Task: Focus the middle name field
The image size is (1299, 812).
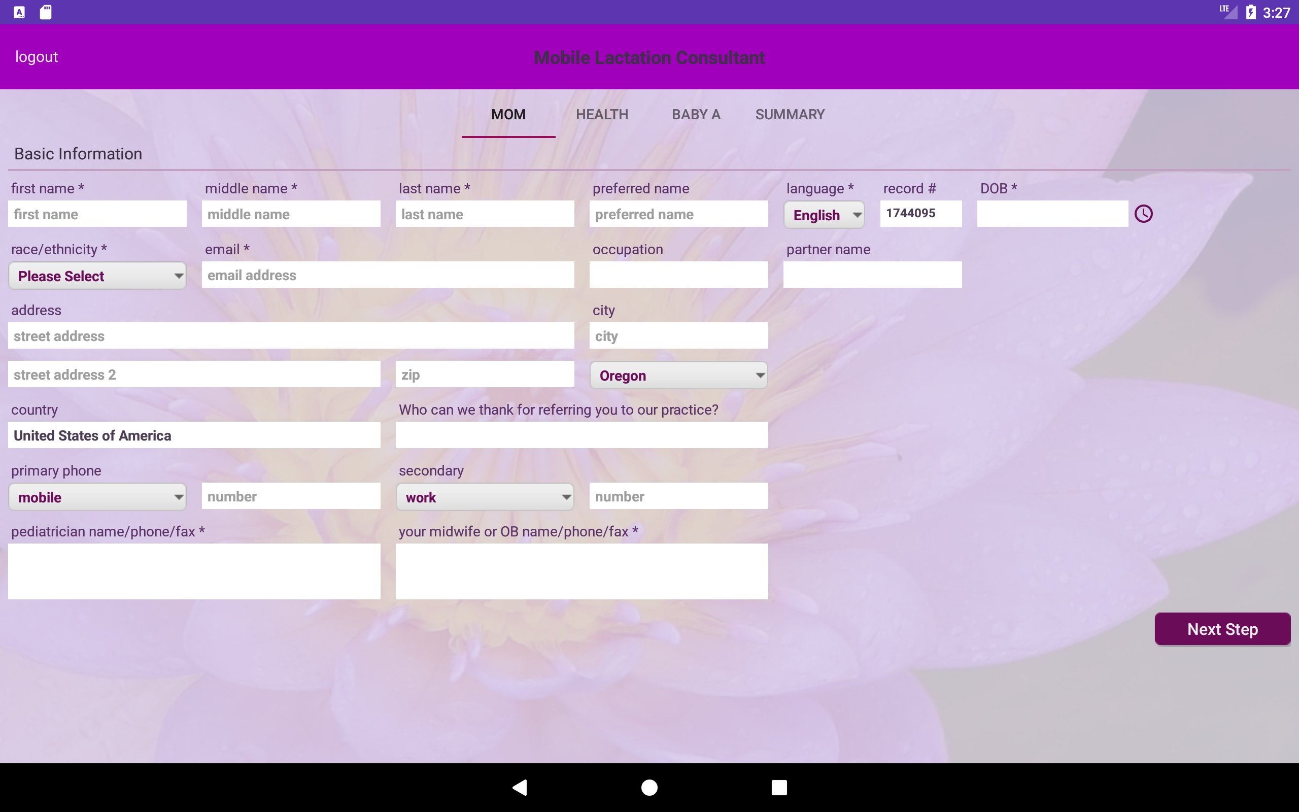Action: [x=291, y=214]
